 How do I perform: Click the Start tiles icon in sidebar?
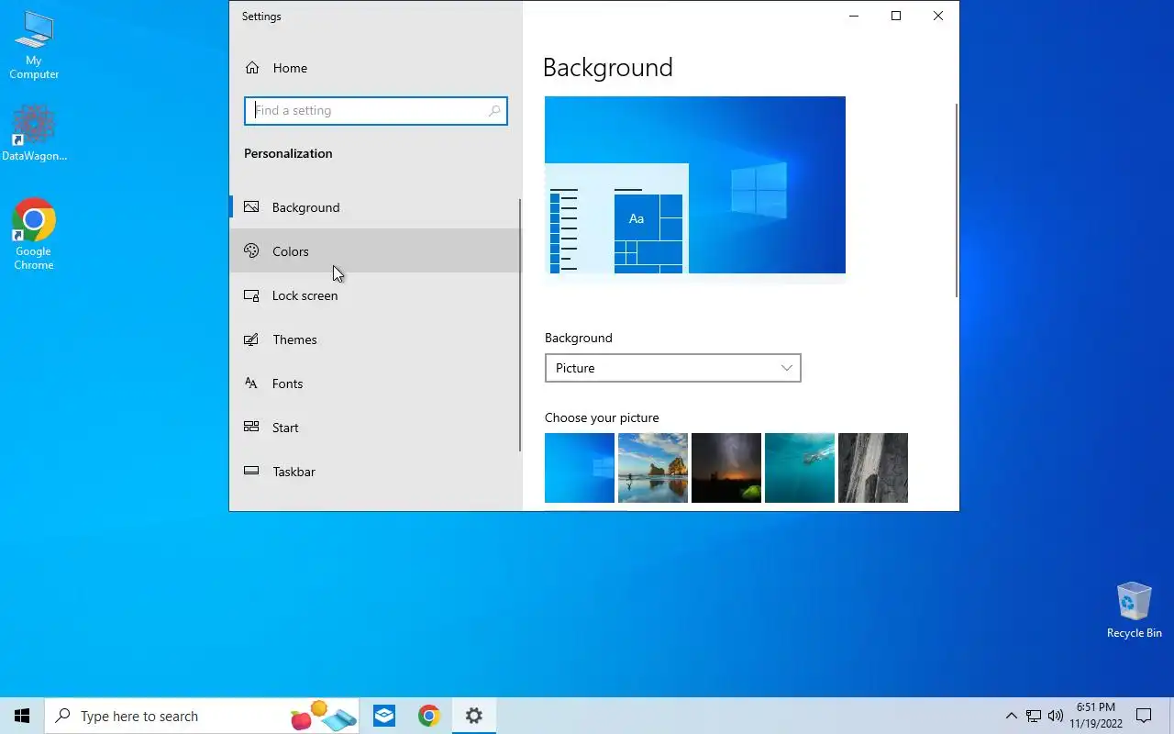click(x=251, y=428)
